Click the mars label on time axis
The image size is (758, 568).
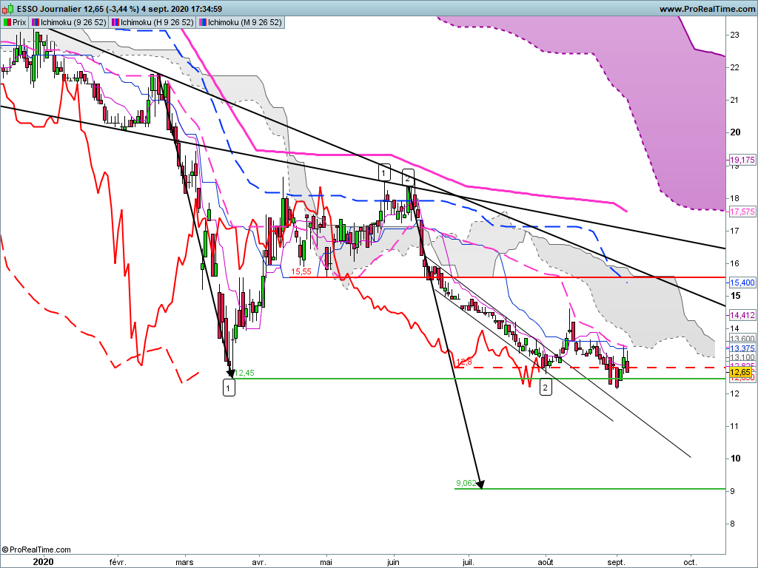[x=184, y=562]
